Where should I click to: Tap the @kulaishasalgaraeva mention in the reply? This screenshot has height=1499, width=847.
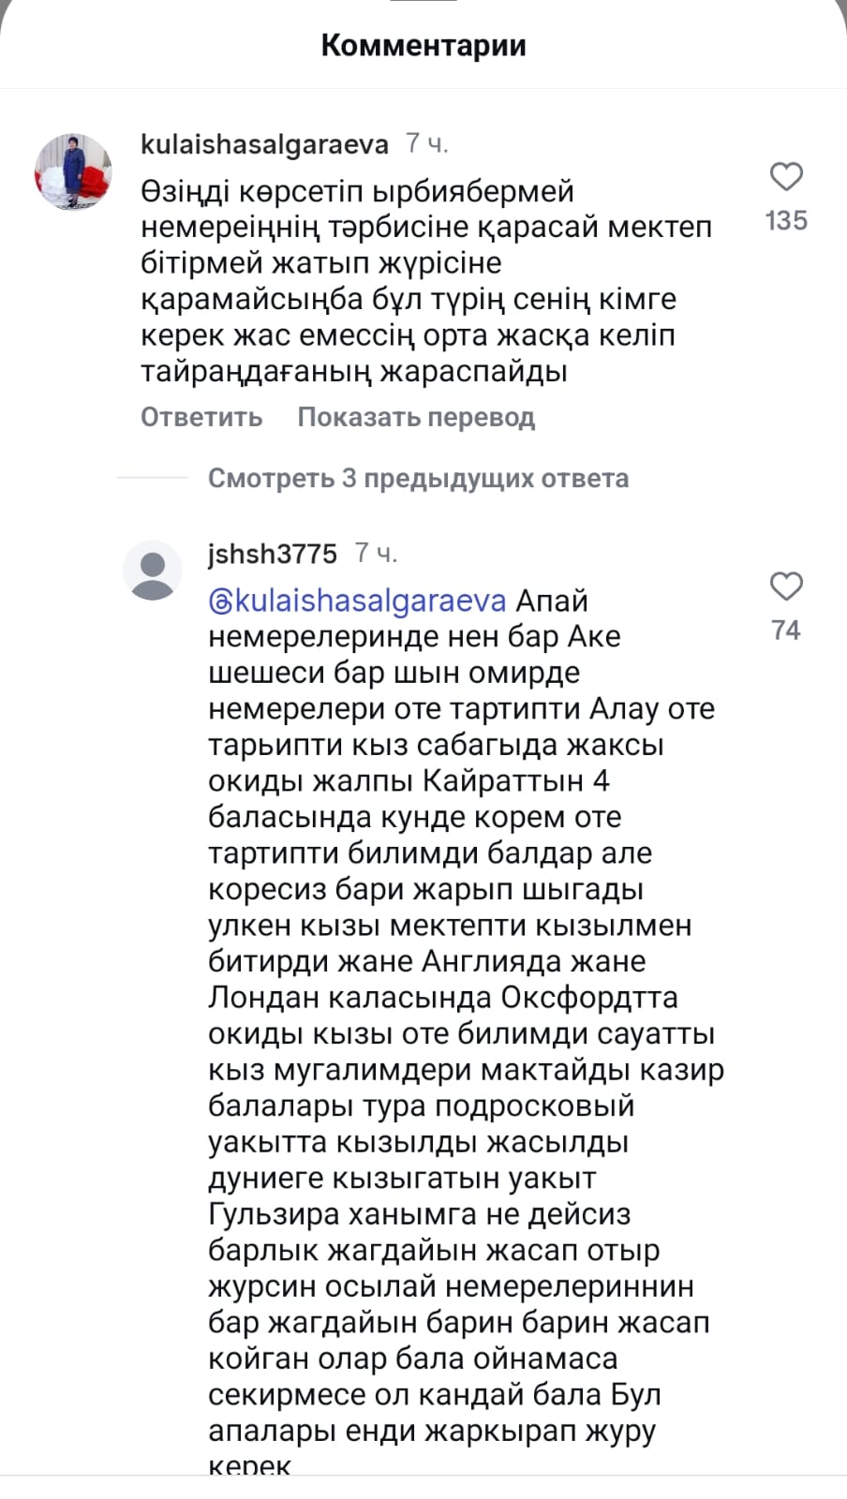[357, 601]
